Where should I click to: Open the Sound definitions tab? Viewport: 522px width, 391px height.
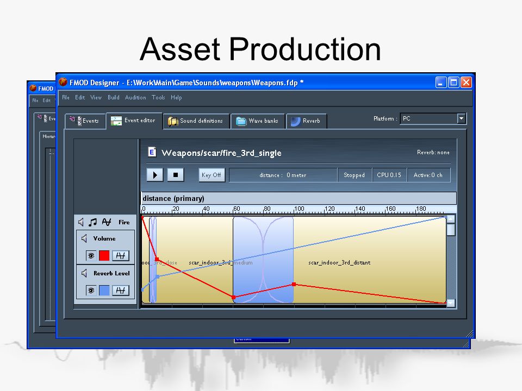(x=196, y=121)
